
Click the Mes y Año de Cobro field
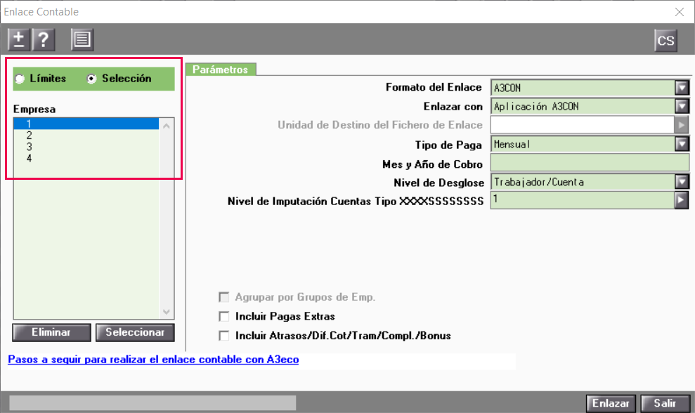click(x=590, y=163)
